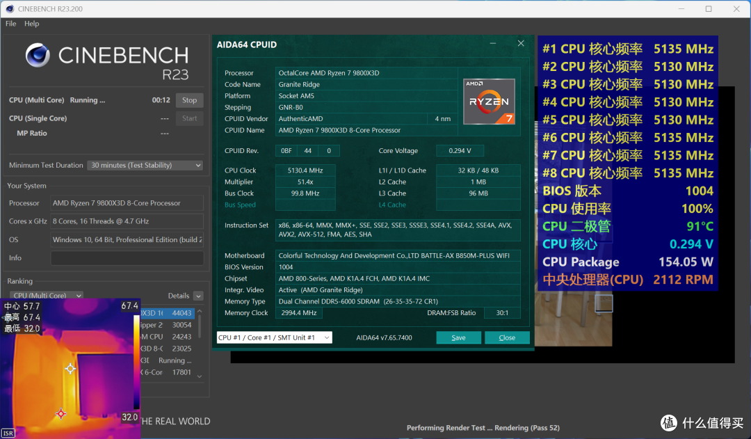
Task: Stop the CPU Multi Core test
Action: click(x=189, y=100)
